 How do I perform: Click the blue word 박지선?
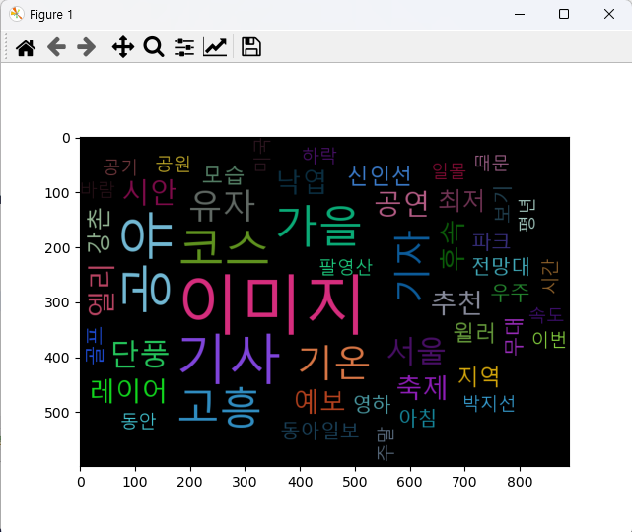(x=489, y=403)
